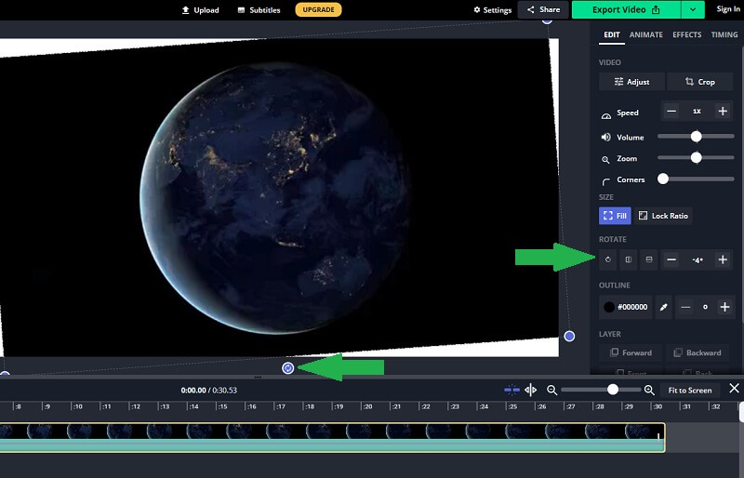This screenshot has width=744, height=478.
Task: Click the flip horizontal icon under Rotate
Action: coord(629,259)
